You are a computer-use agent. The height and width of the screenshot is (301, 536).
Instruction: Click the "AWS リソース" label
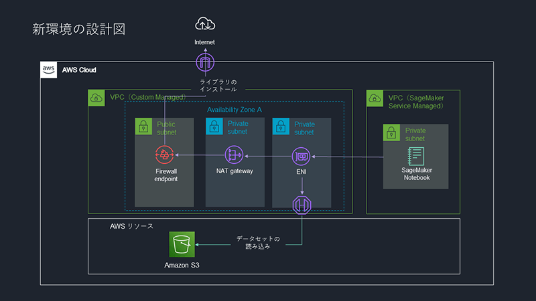131,226
